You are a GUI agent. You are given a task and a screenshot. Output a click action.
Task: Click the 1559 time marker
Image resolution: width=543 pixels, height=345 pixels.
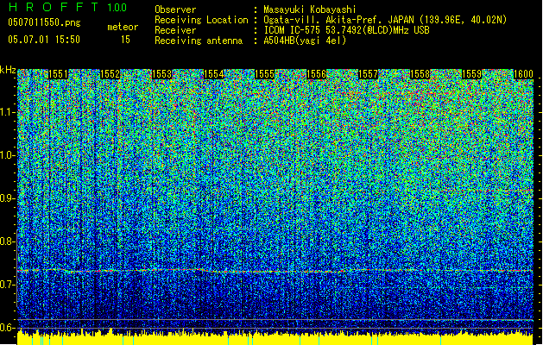(472, 75)
